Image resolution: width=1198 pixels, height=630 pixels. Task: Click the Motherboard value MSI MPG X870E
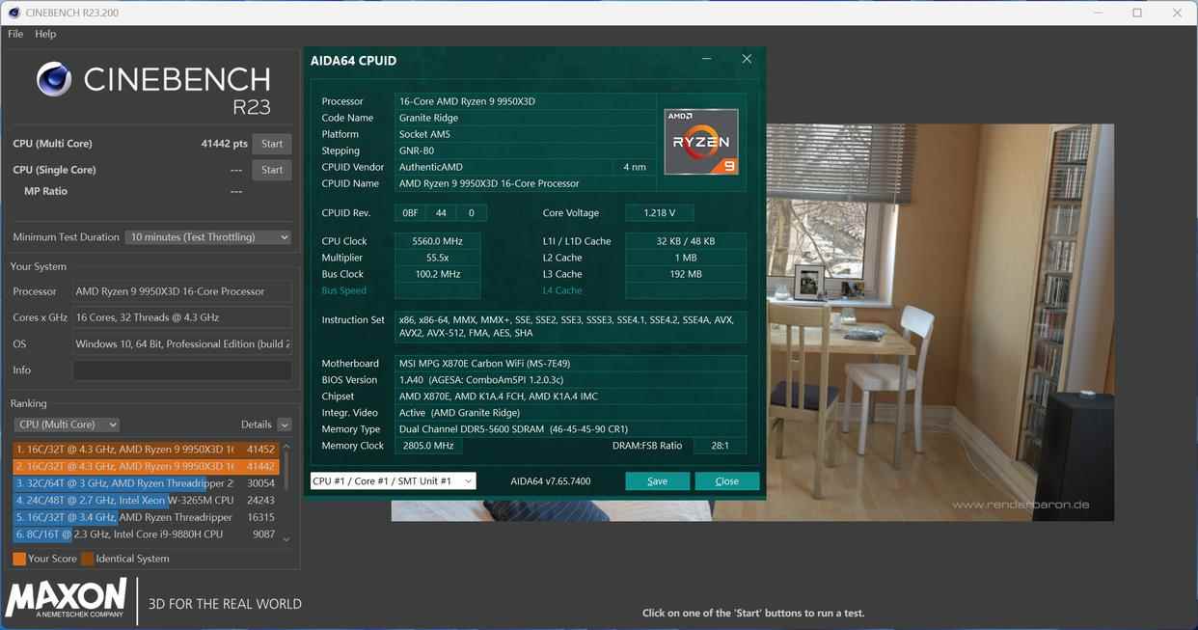tap(484, 364)
